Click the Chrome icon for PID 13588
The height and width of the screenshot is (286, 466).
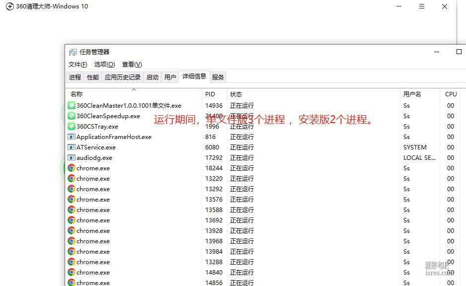72,210
